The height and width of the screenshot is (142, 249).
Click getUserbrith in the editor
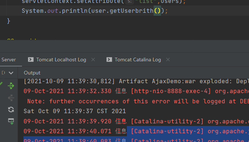click(x=132, y=11)
